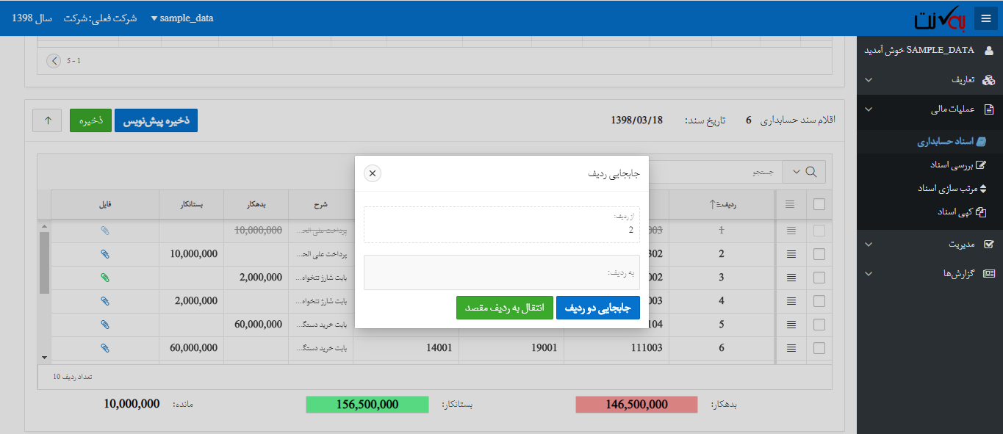Viewport: 1003px width, 434px height.
Task: Open row menu icon for row 6
Action: [x=791, y=348]
